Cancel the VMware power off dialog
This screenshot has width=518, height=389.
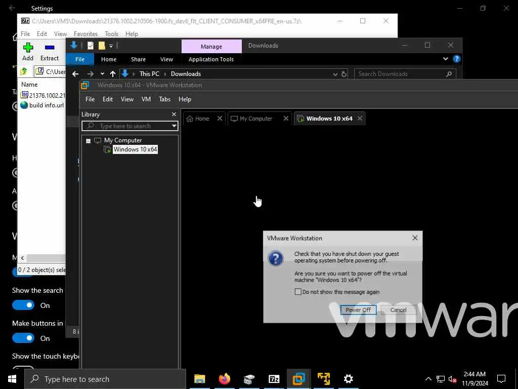pyautogui.click(x=398, y=310)
